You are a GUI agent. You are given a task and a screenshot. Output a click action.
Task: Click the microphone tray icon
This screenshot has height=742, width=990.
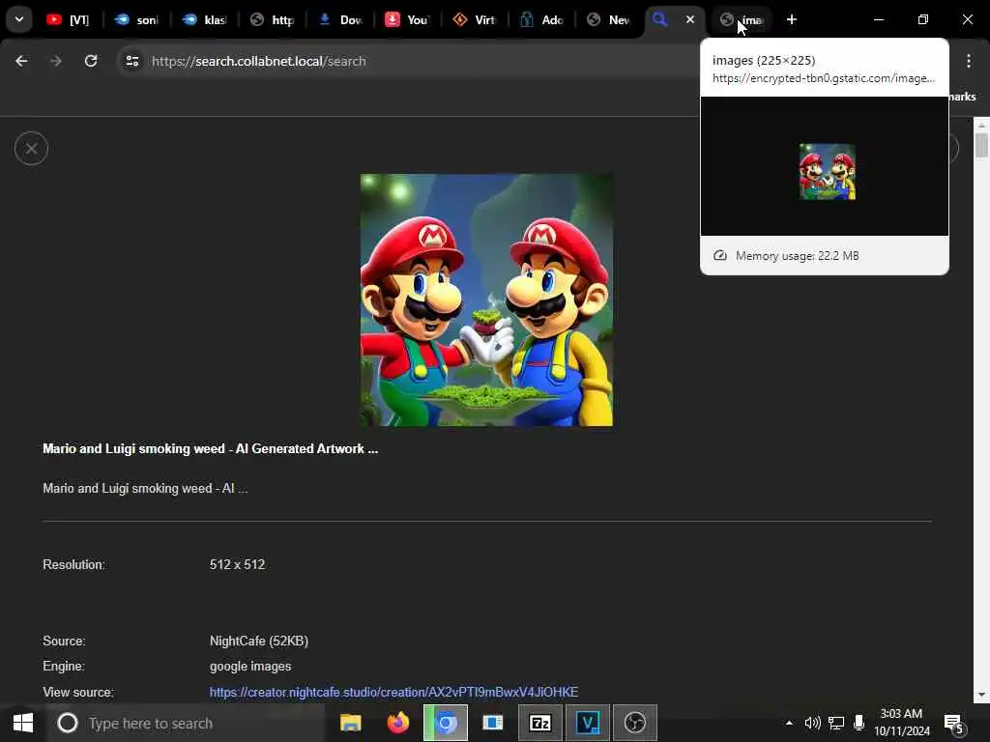pyautogui.click(x=859, y=723)
